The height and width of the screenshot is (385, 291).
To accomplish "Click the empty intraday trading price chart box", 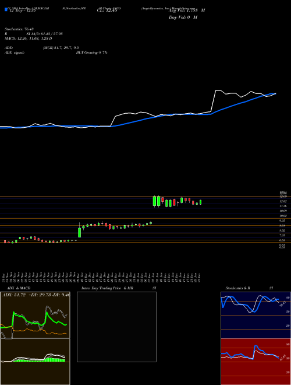I will click(x=116, y=327).
